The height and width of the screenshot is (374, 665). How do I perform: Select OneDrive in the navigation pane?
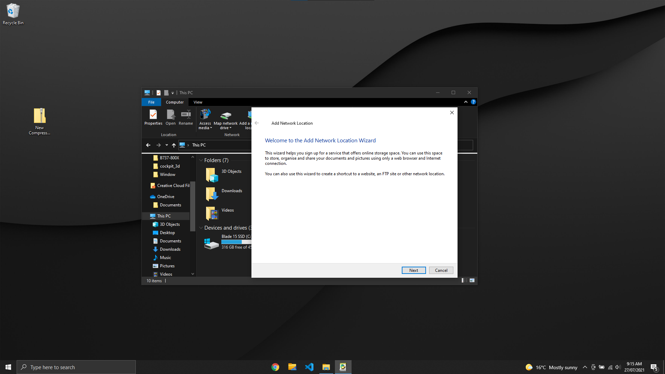166,197
